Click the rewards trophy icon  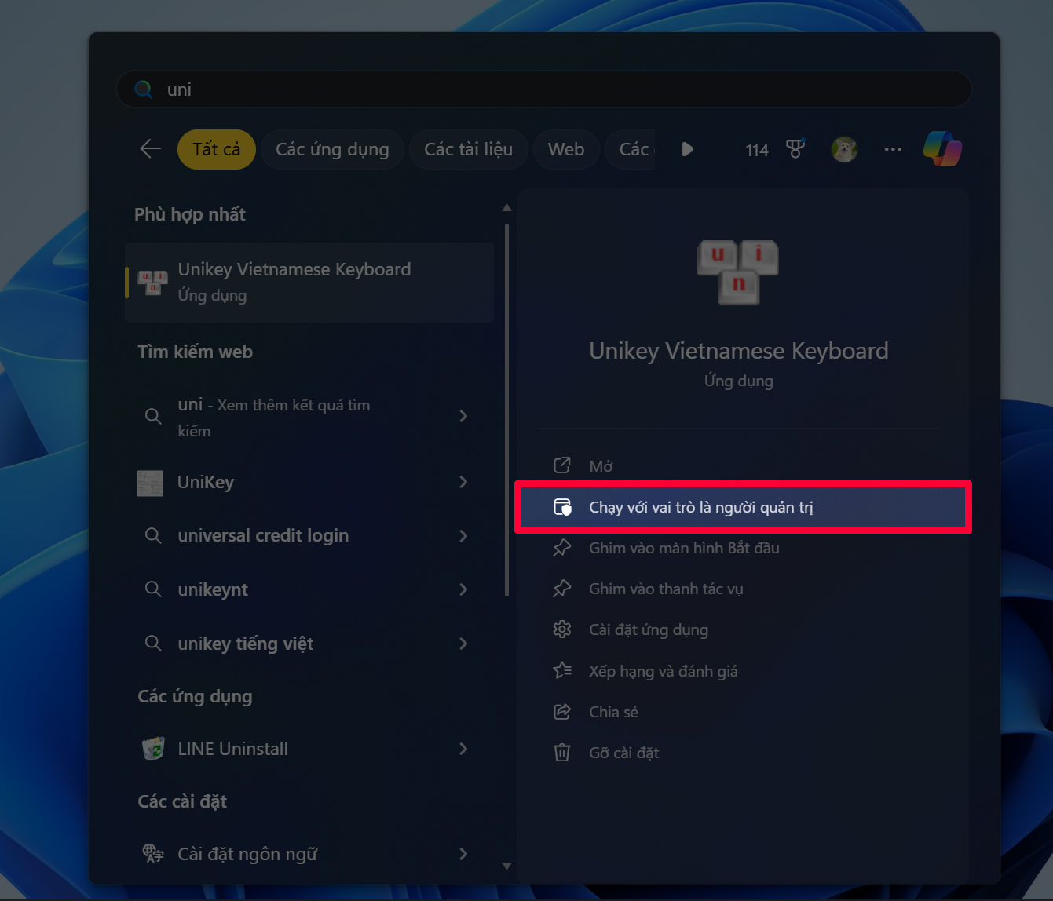(x=795, y=149)
